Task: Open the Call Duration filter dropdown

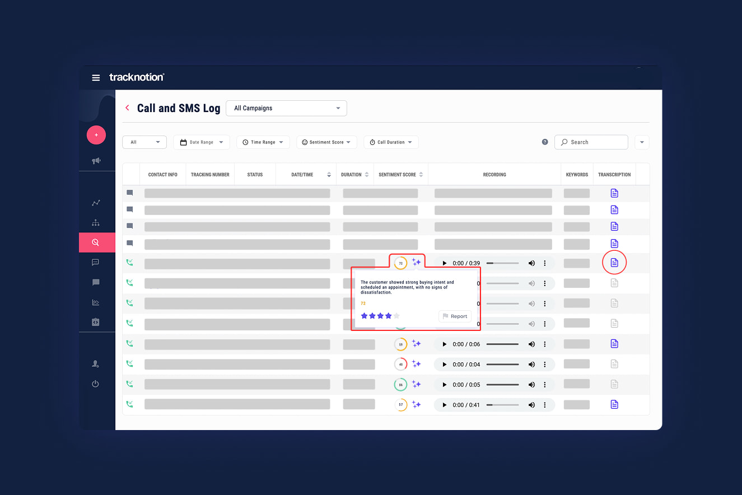Action: [x=391, y=142]
